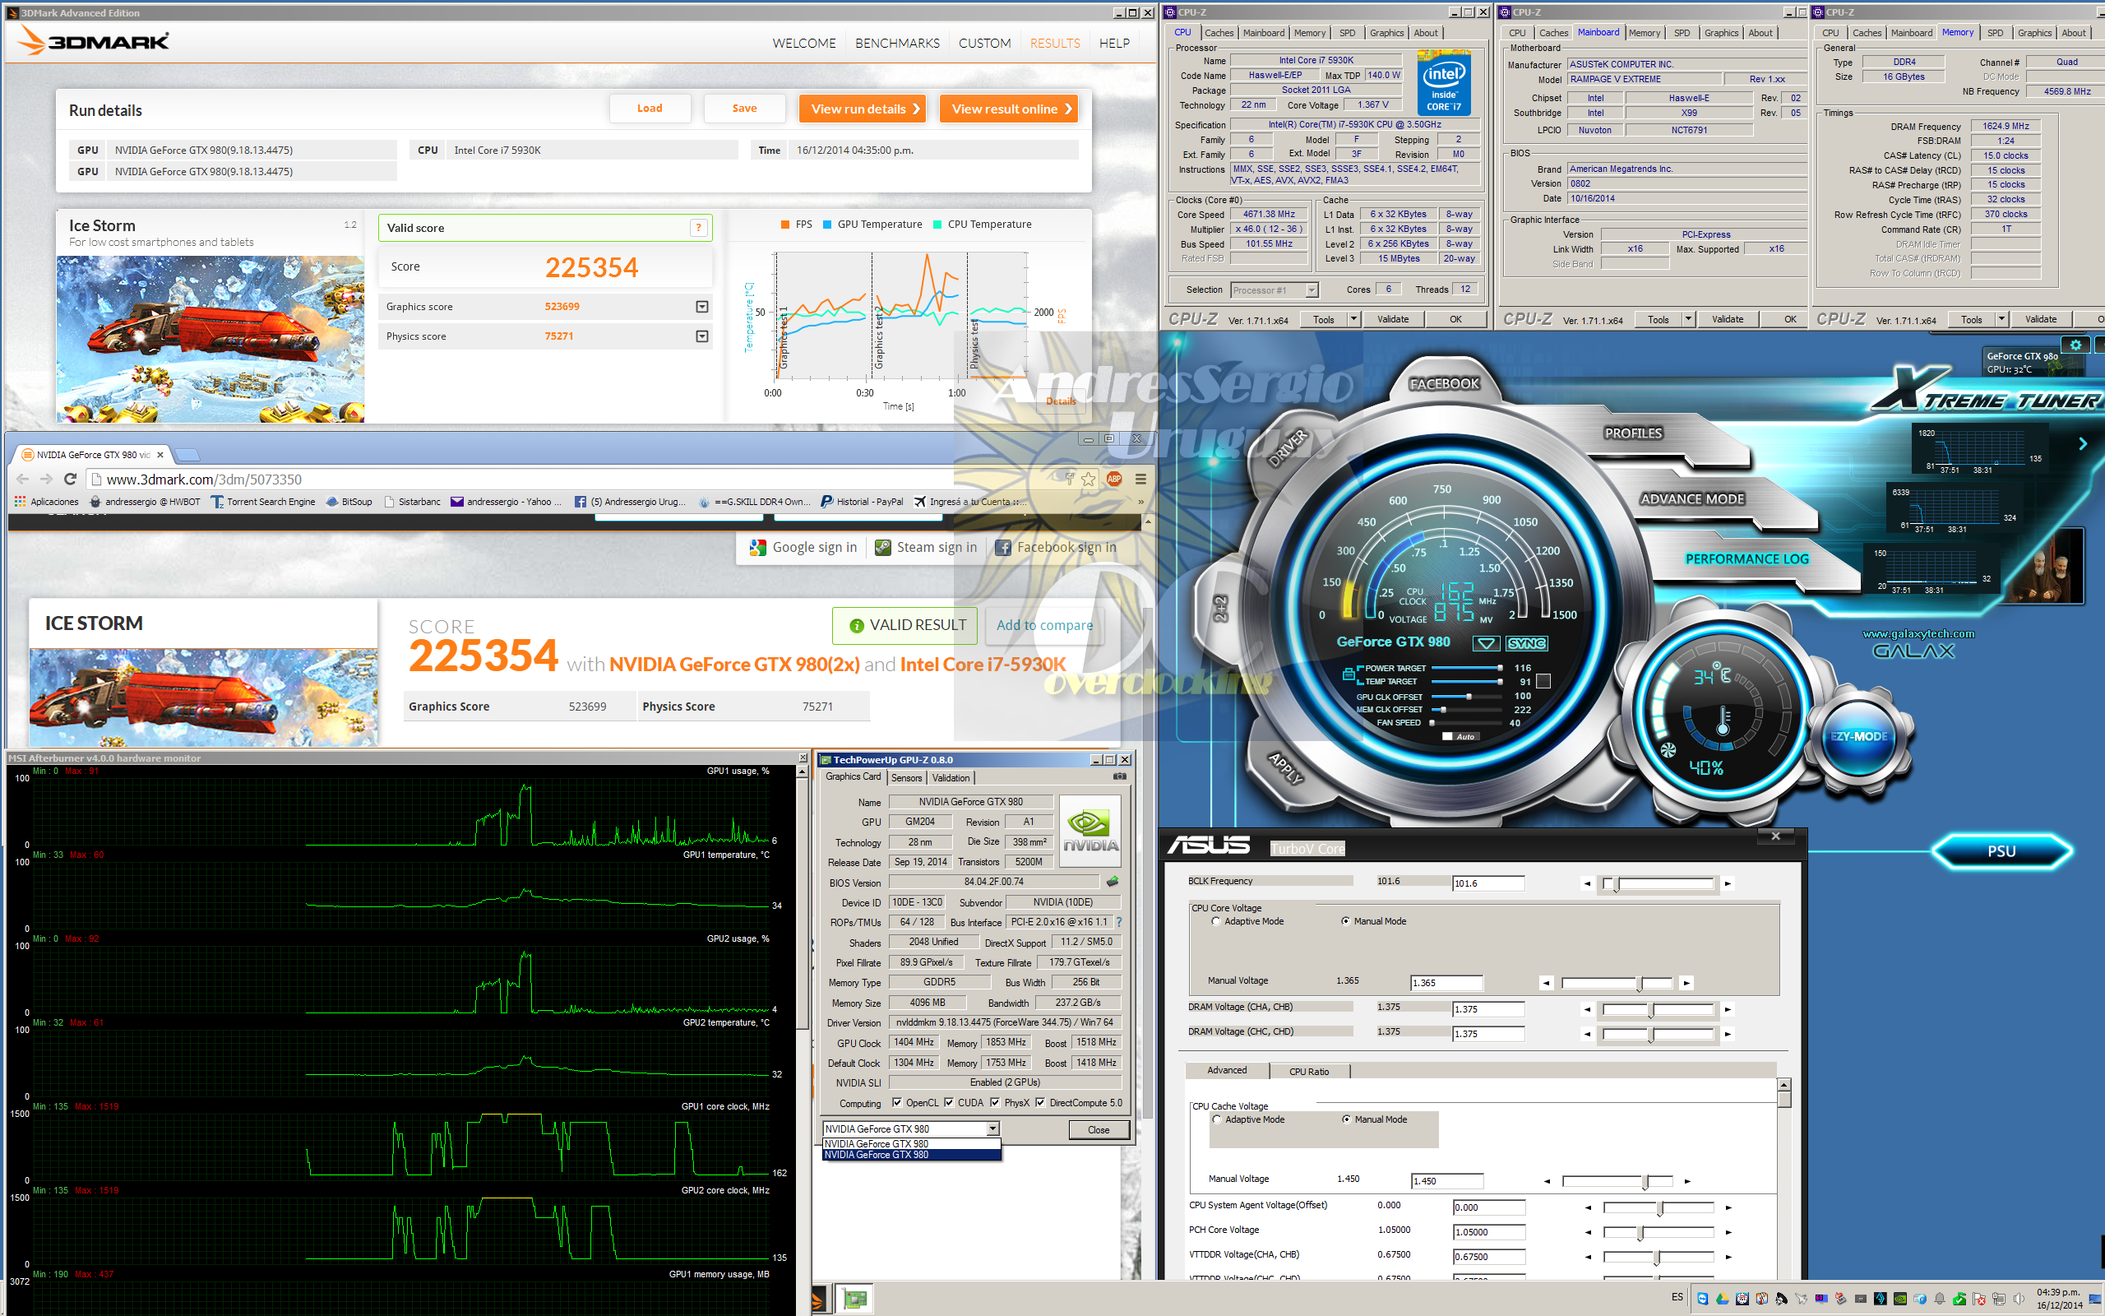
Task: Adjust the BCLK Frequency slider
Action: [1658, 883]
